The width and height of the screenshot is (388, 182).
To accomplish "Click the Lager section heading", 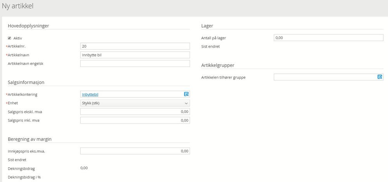I will click(x=207, y=26).
